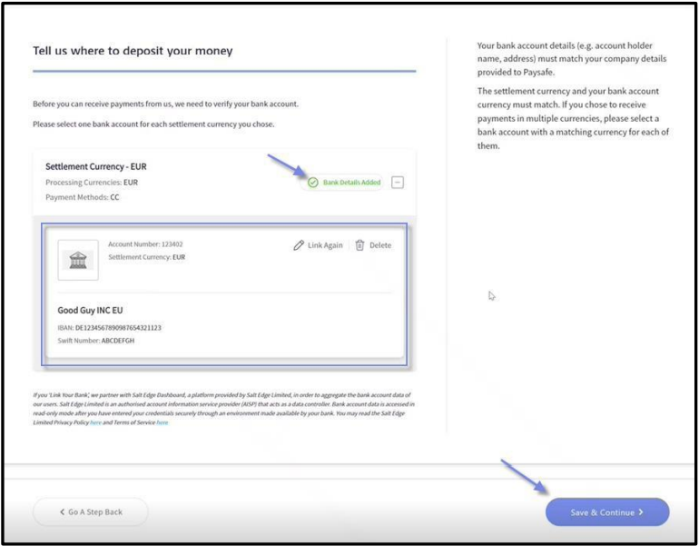Collapse the Settlement Currency EUR section
The height and width of the screenshot is (546, 699).
tap(397, 183)
